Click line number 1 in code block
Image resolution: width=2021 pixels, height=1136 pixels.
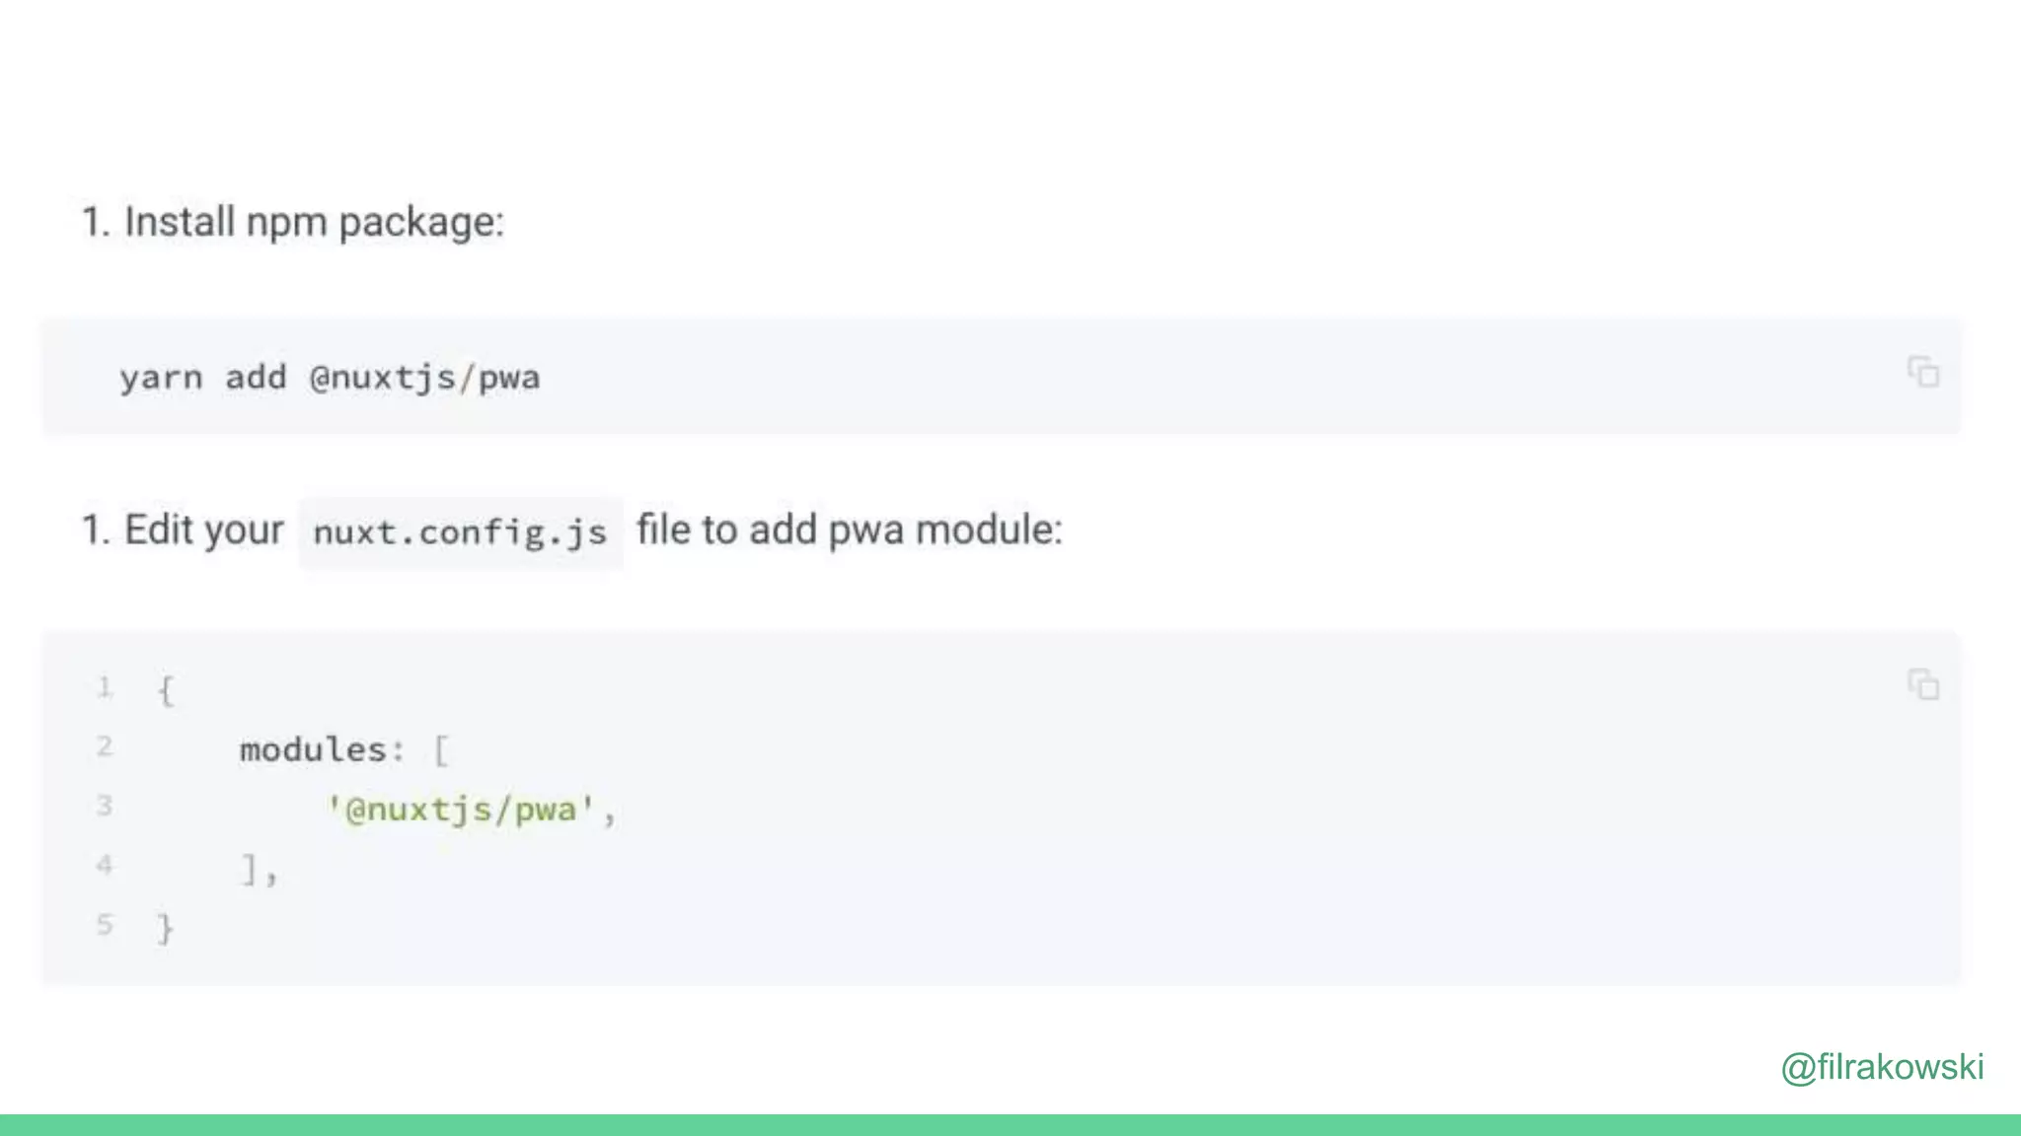pos(104,687)
